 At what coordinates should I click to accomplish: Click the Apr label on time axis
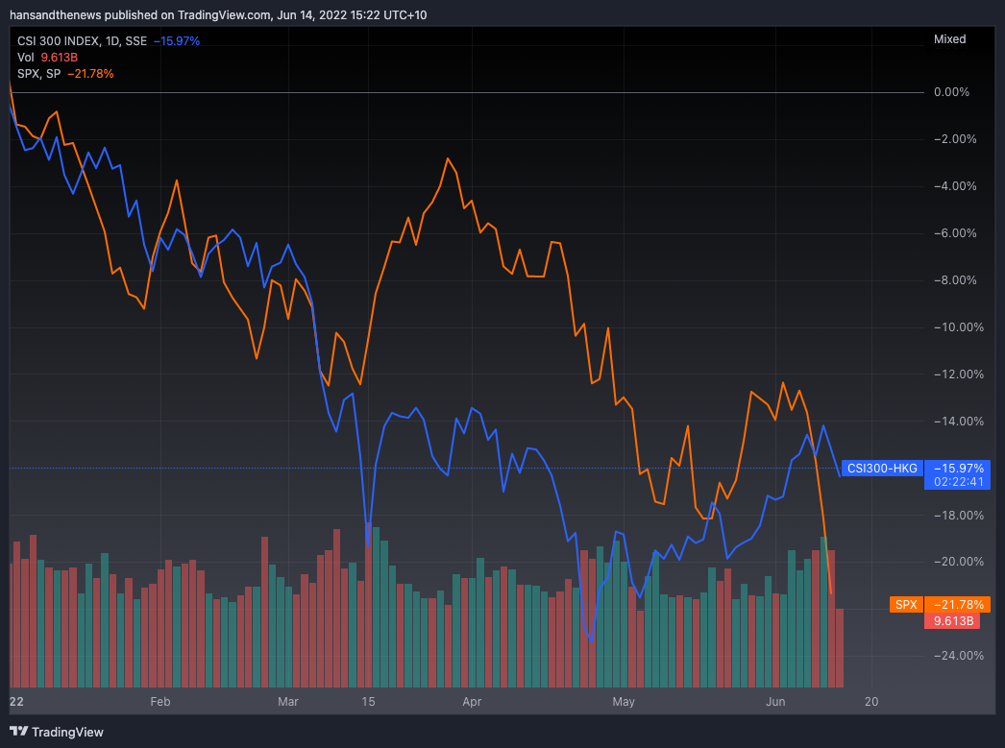click(x=471, y=702)
